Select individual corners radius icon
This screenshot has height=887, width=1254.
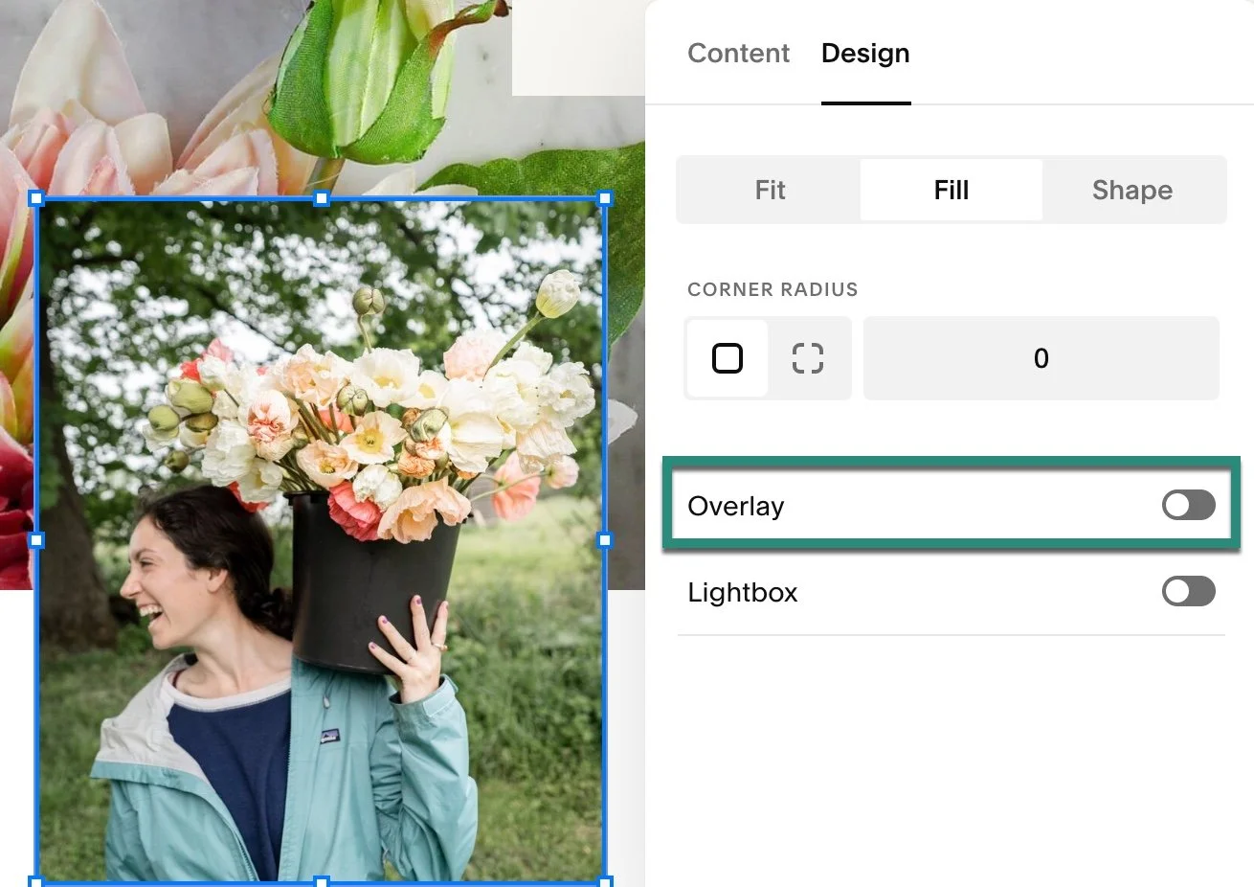(808, 358)
